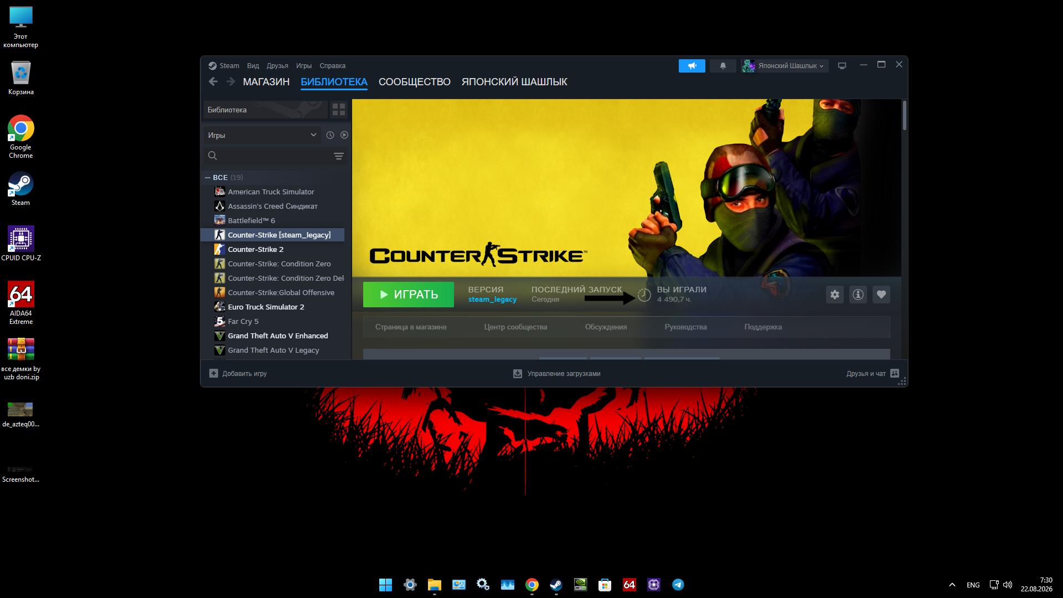Open Steam announcements megaphone button
The image size is (1063, 598).
click(692, 66)
